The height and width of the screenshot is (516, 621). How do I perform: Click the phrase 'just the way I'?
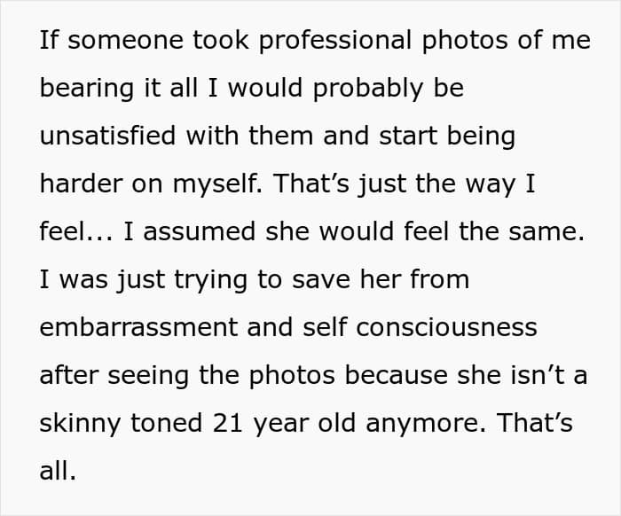click(447, 184)
